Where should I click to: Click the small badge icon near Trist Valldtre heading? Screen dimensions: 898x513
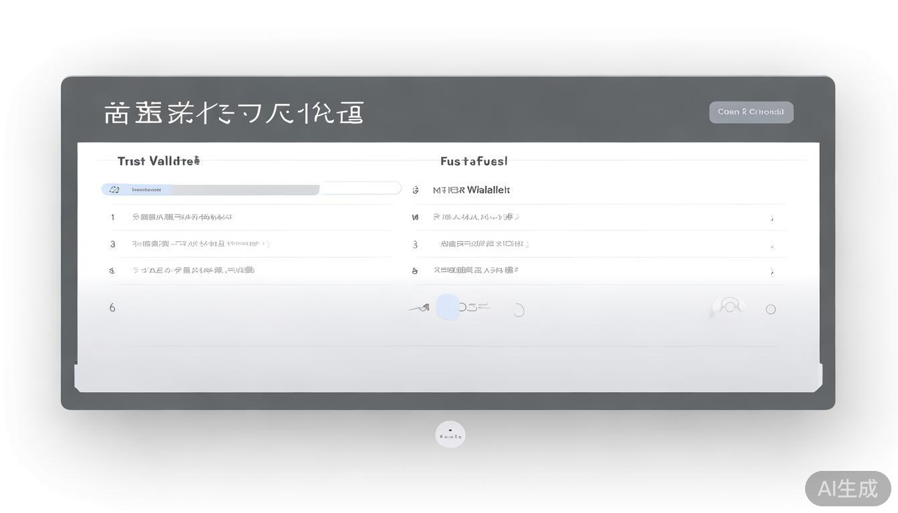coord(195,159)
